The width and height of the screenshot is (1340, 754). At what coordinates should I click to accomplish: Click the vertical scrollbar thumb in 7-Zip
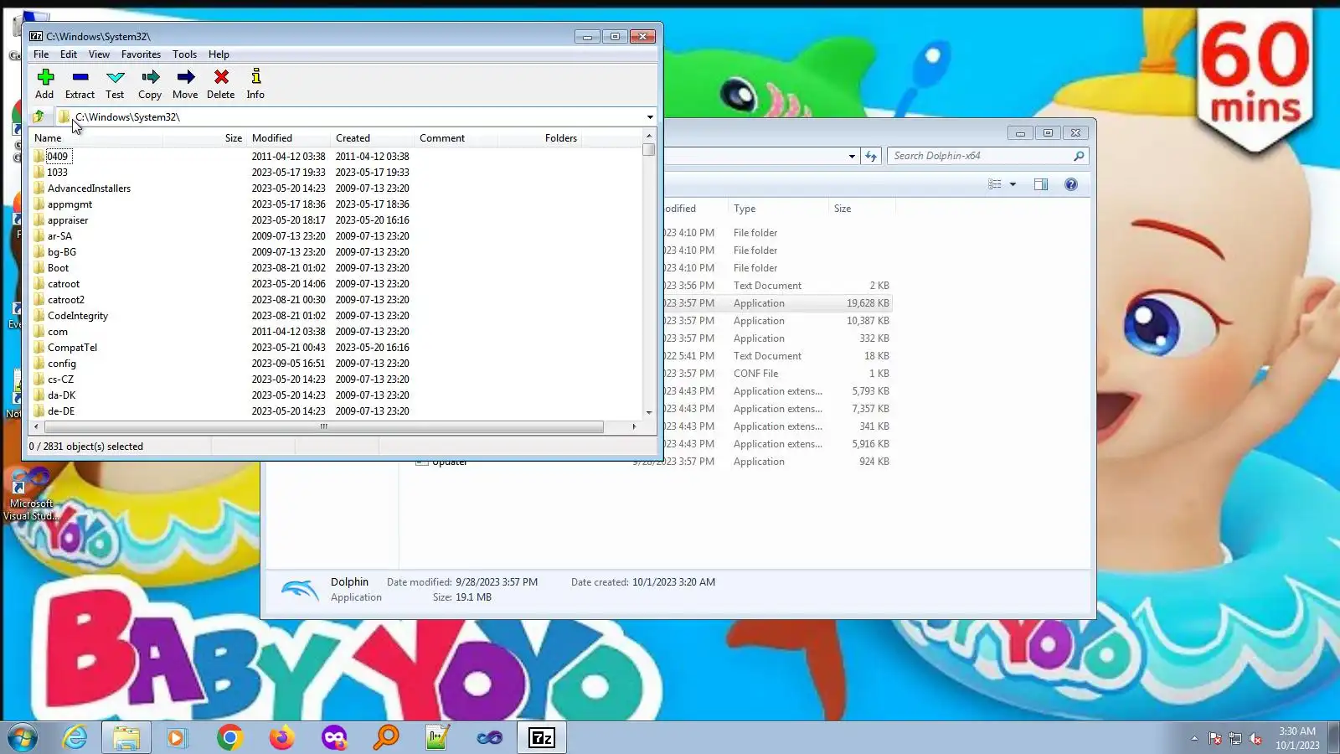pos(649,149)
